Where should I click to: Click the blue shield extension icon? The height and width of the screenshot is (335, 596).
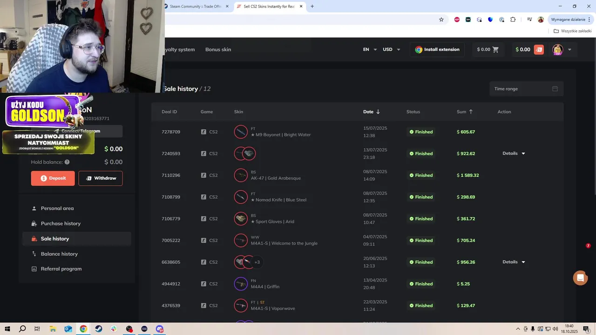pyautogui.click(x=490, y=20)
